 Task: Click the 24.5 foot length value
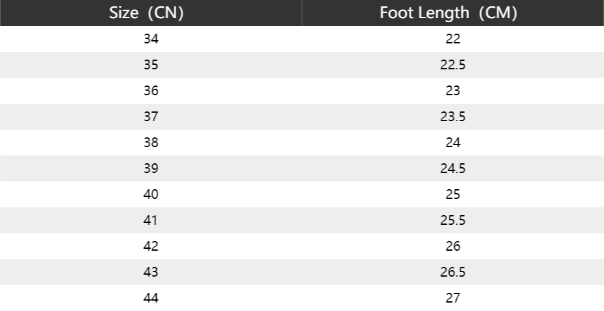pos(453,168)
